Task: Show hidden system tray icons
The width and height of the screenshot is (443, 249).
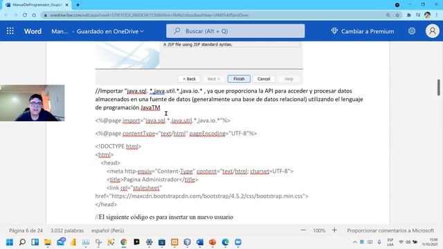Action: point(354,242)
